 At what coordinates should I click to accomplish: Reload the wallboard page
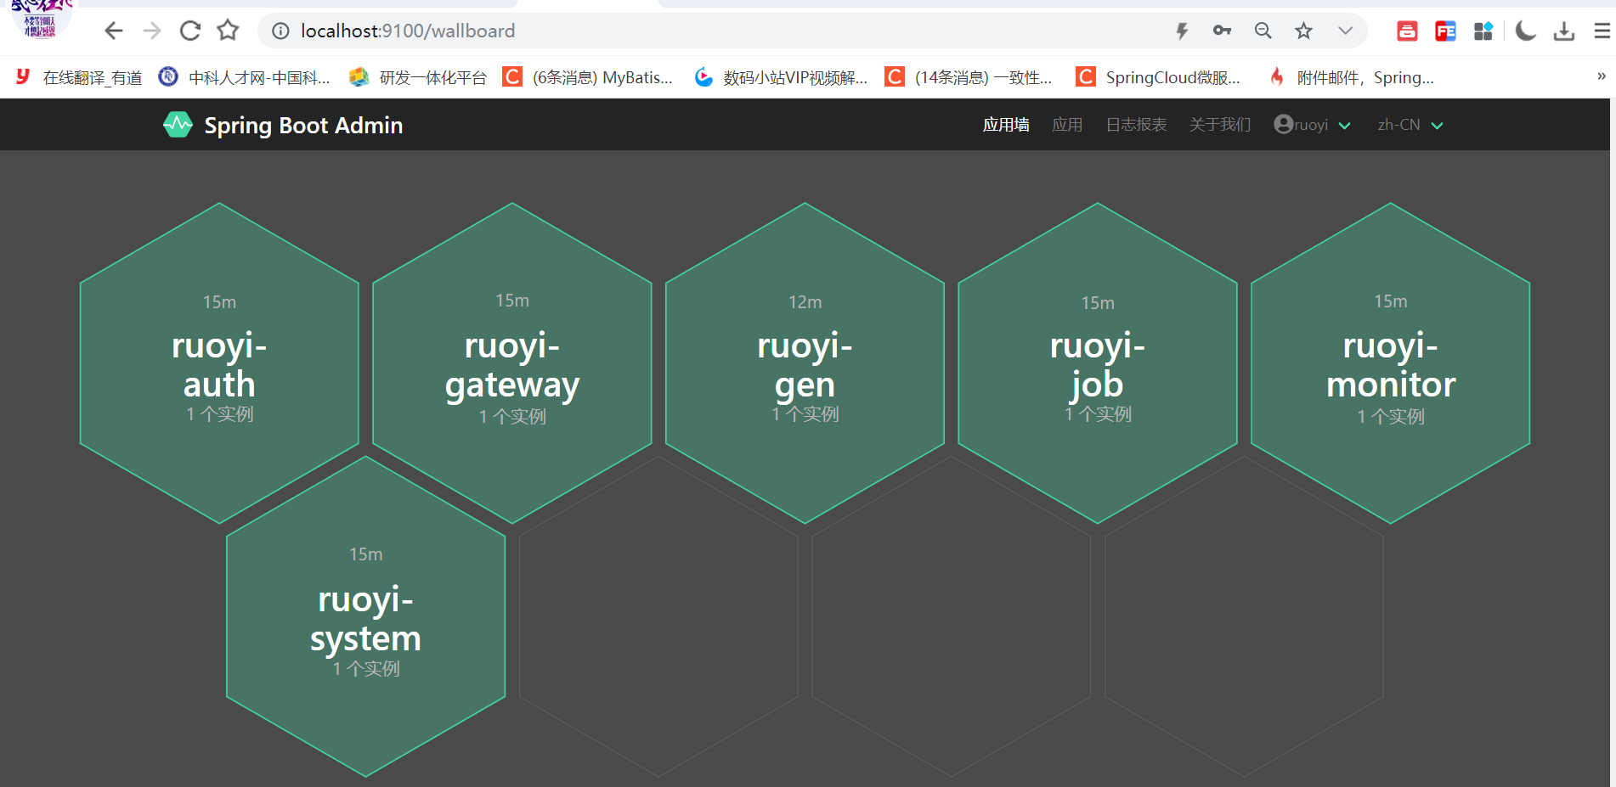tap(190, 31)
